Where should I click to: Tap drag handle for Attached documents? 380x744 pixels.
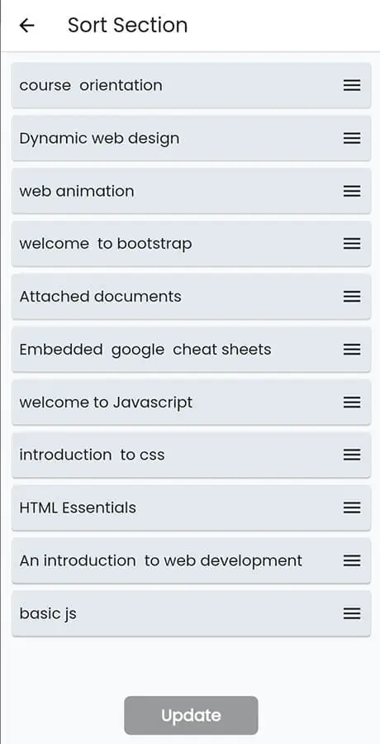pos(352,297)
